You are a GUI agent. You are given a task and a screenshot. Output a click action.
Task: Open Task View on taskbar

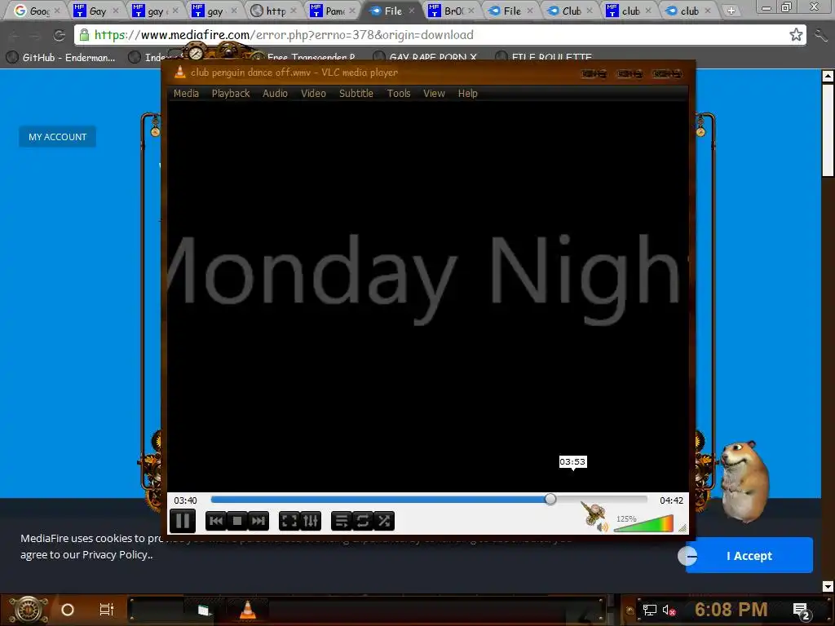click(107, 610)
